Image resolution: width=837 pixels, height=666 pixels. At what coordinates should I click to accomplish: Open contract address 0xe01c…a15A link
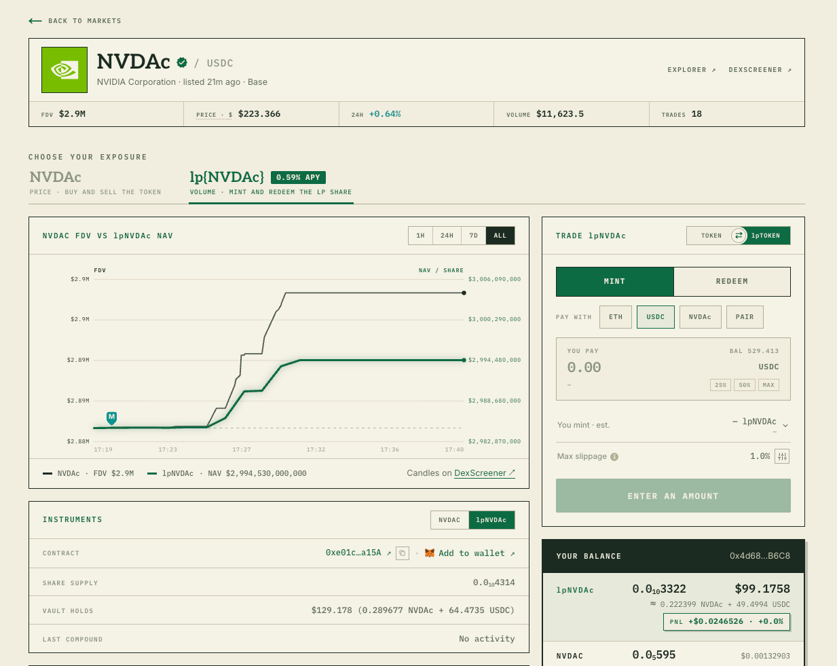tap(358, 553)
